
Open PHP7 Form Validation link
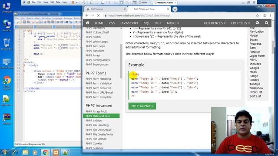pos(99,84)
